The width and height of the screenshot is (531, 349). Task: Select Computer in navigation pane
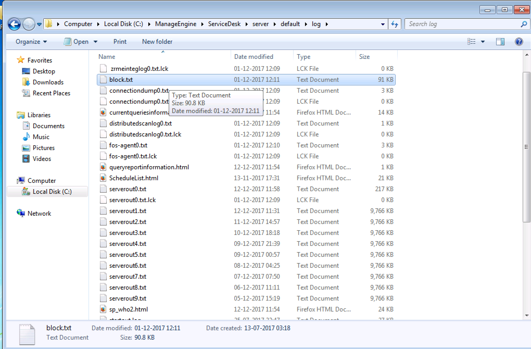pyautogui.click(x=42, y=181)
